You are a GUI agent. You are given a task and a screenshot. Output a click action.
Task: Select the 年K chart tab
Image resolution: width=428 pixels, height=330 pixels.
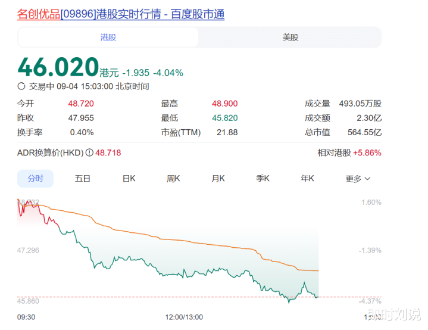point(307,178)
